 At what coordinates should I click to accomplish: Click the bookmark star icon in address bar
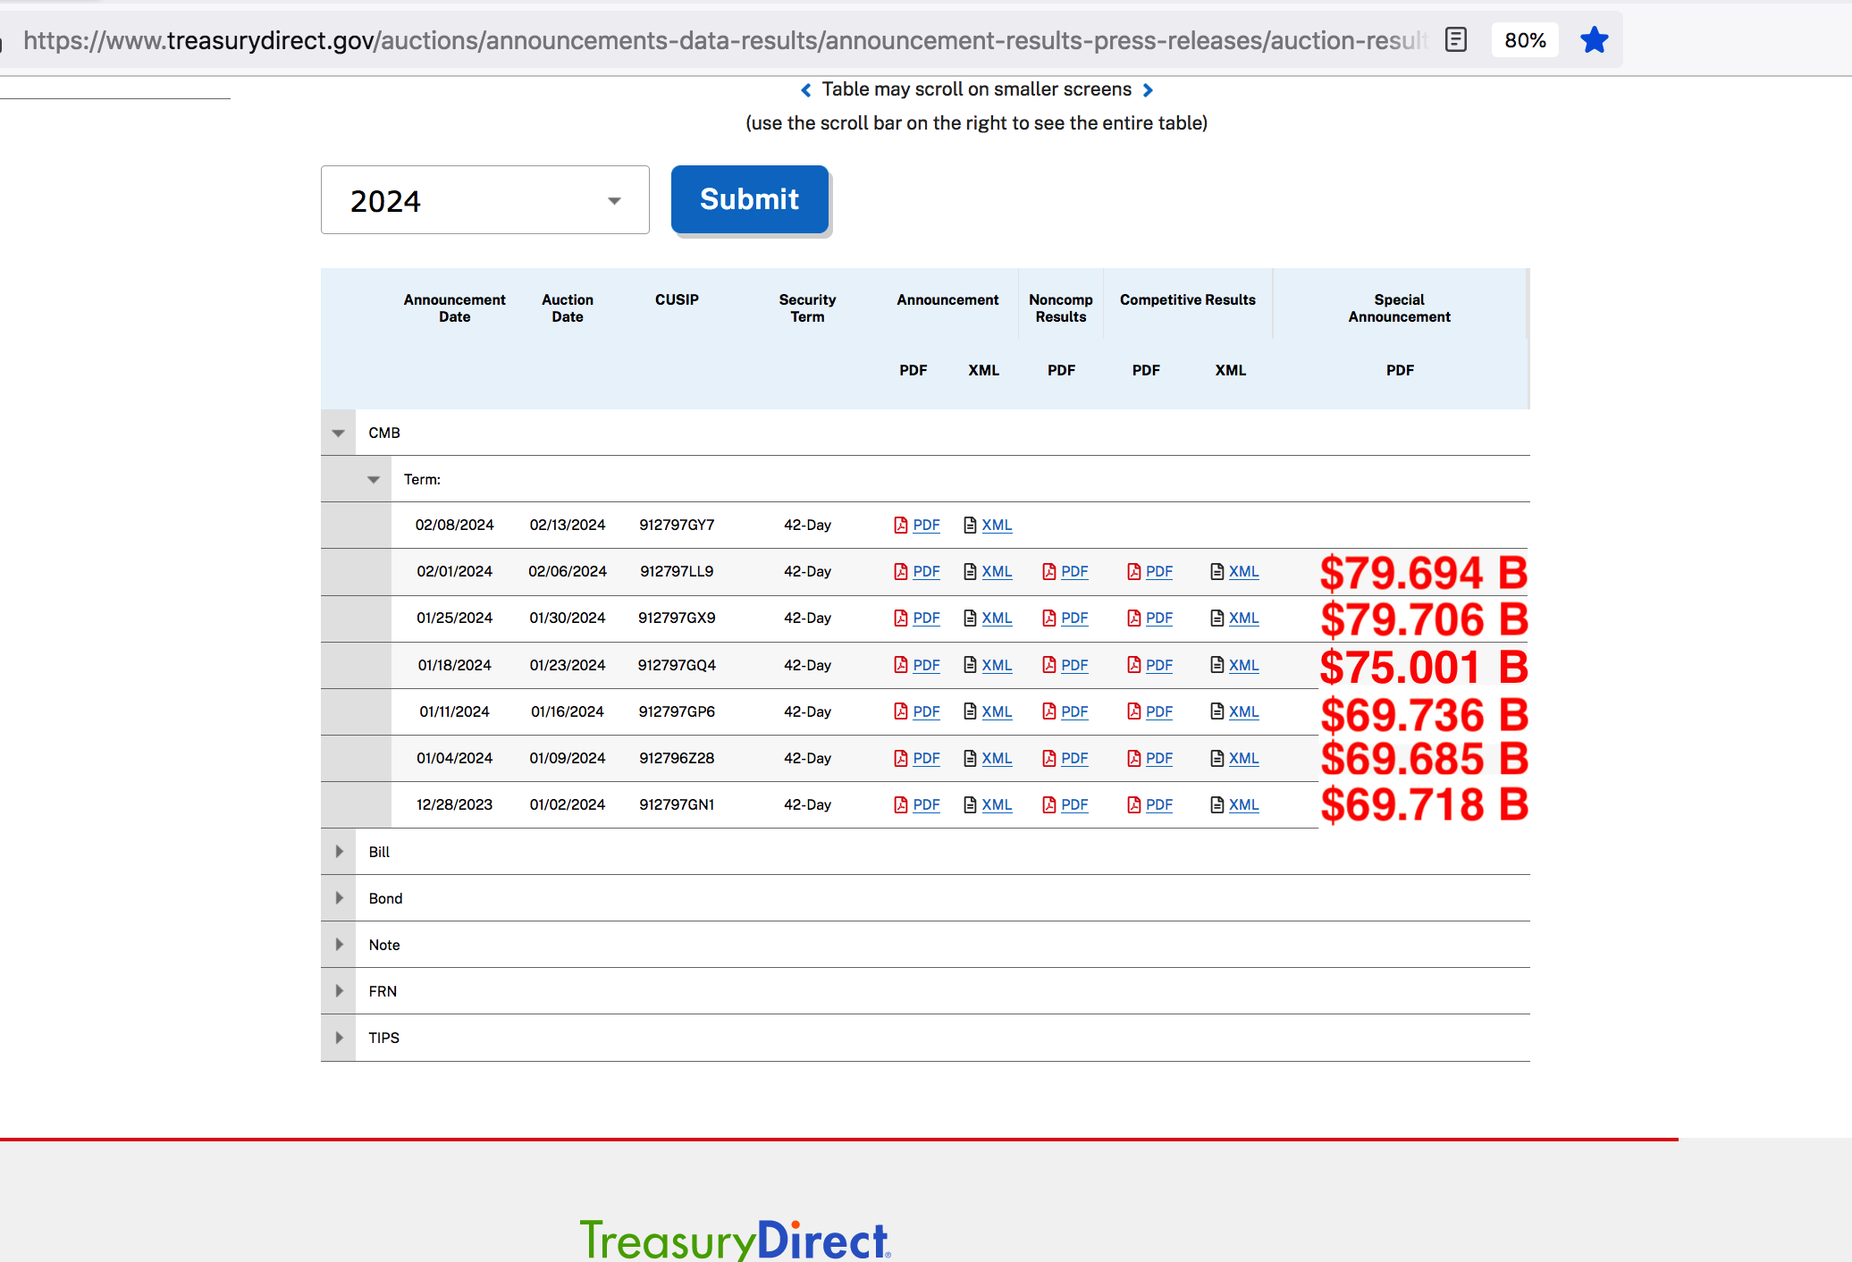pos(1594,40)
